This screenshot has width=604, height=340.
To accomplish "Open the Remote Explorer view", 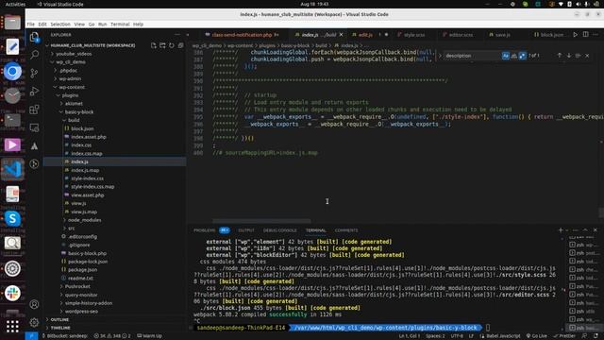I will click(x=34, y=127).
